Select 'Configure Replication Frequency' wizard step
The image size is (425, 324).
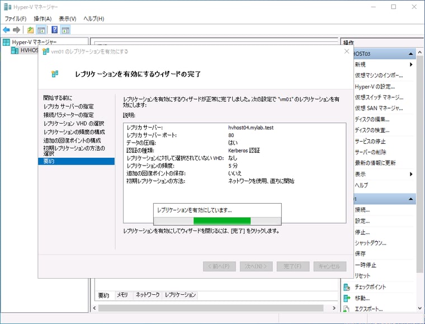74,132
